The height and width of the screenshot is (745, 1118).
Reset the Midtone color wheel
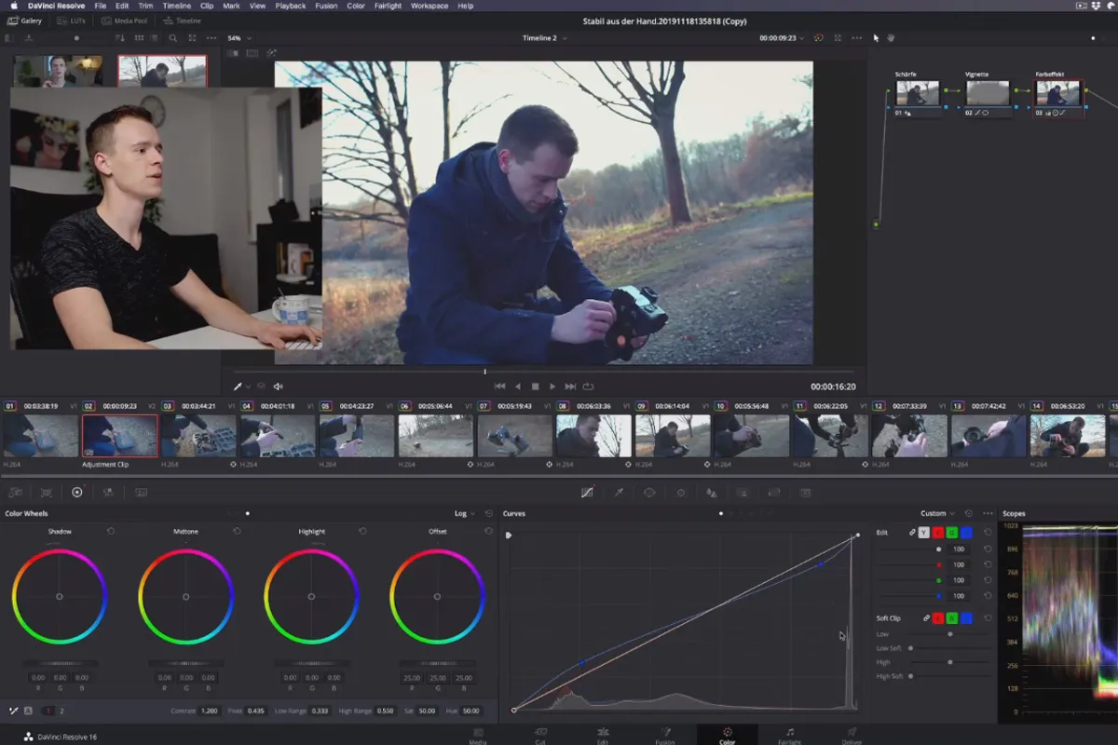(237, 531)
